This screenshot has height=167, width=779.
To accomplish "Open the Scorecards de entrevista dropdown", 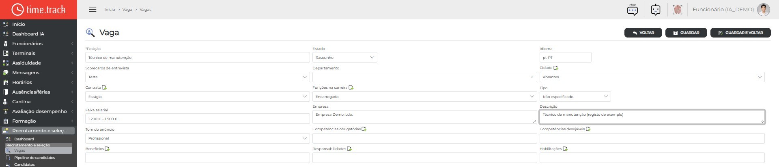I will tap(197, 77).
